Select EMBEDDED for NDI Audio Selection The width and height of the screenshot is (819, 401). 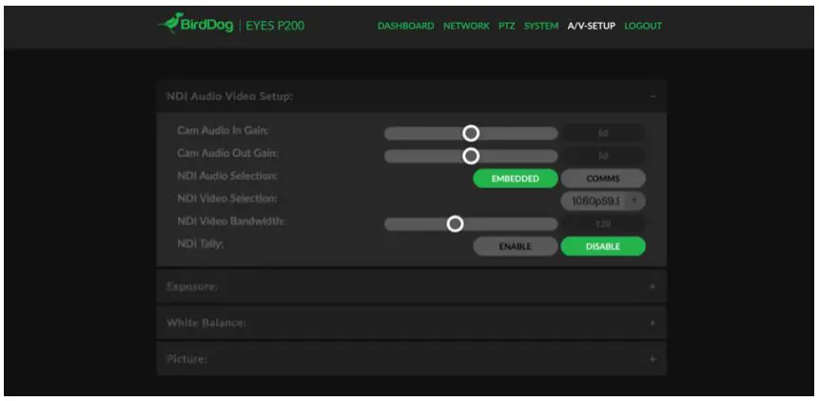click(x=515, y=179)
